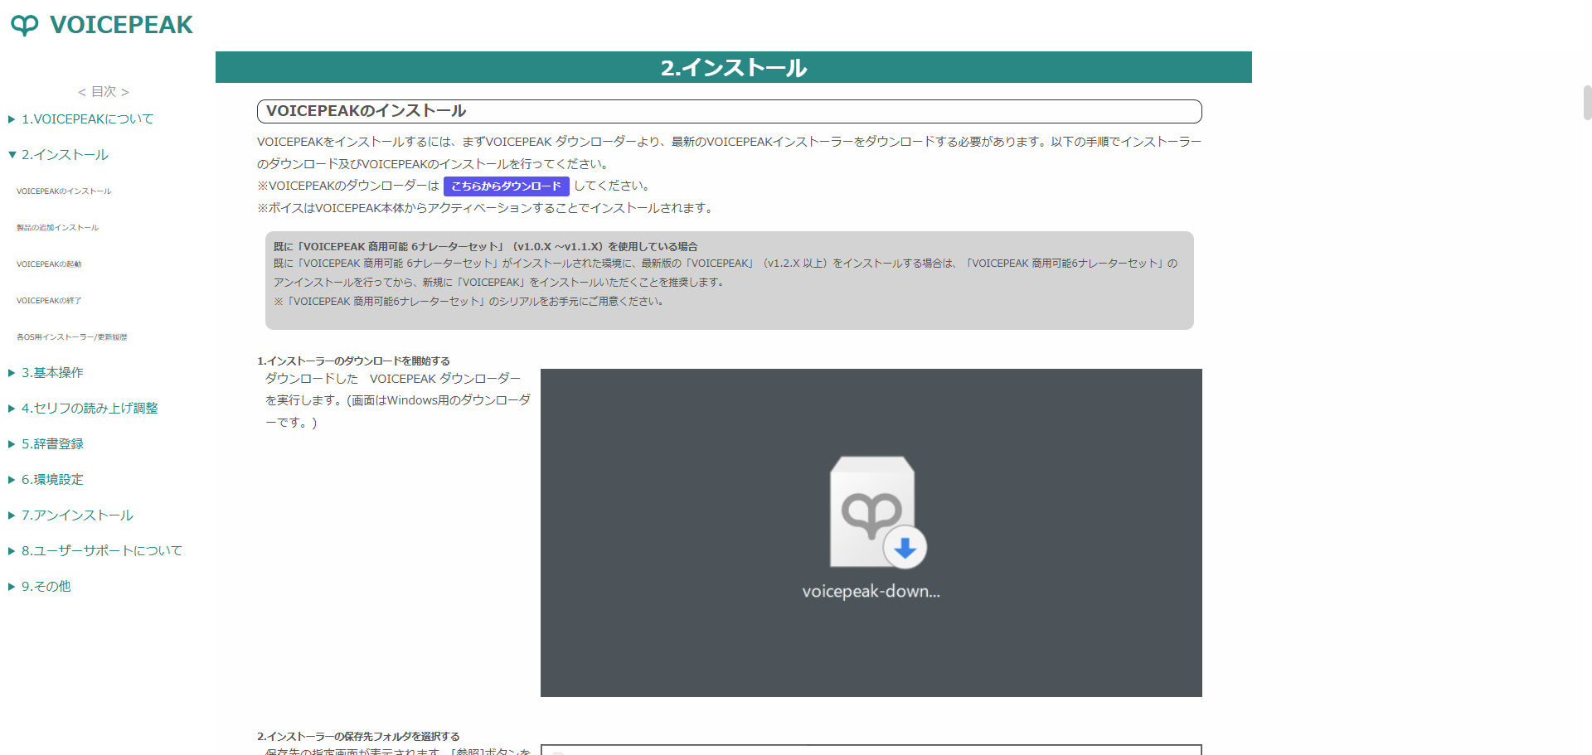This screenshot has width=1592, height=755.
Task: Click the page's vertical scrollbar thumb
Action: pyautogui.click(x=1587, y=103)
